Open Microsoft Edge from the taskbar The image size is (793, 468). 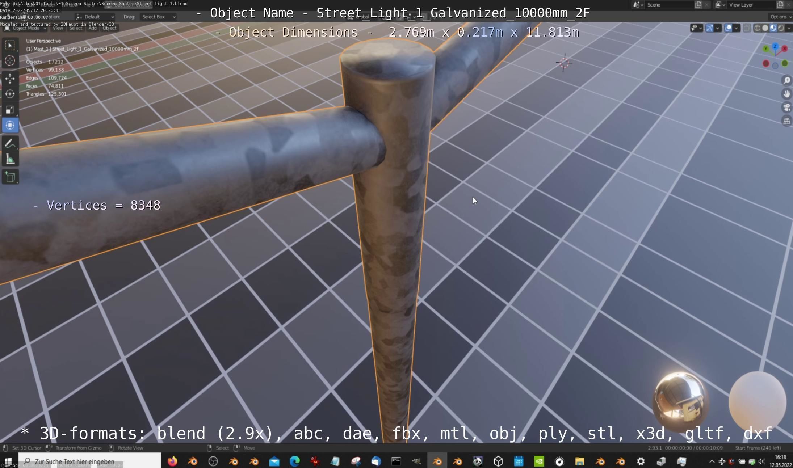coord(295,461)
